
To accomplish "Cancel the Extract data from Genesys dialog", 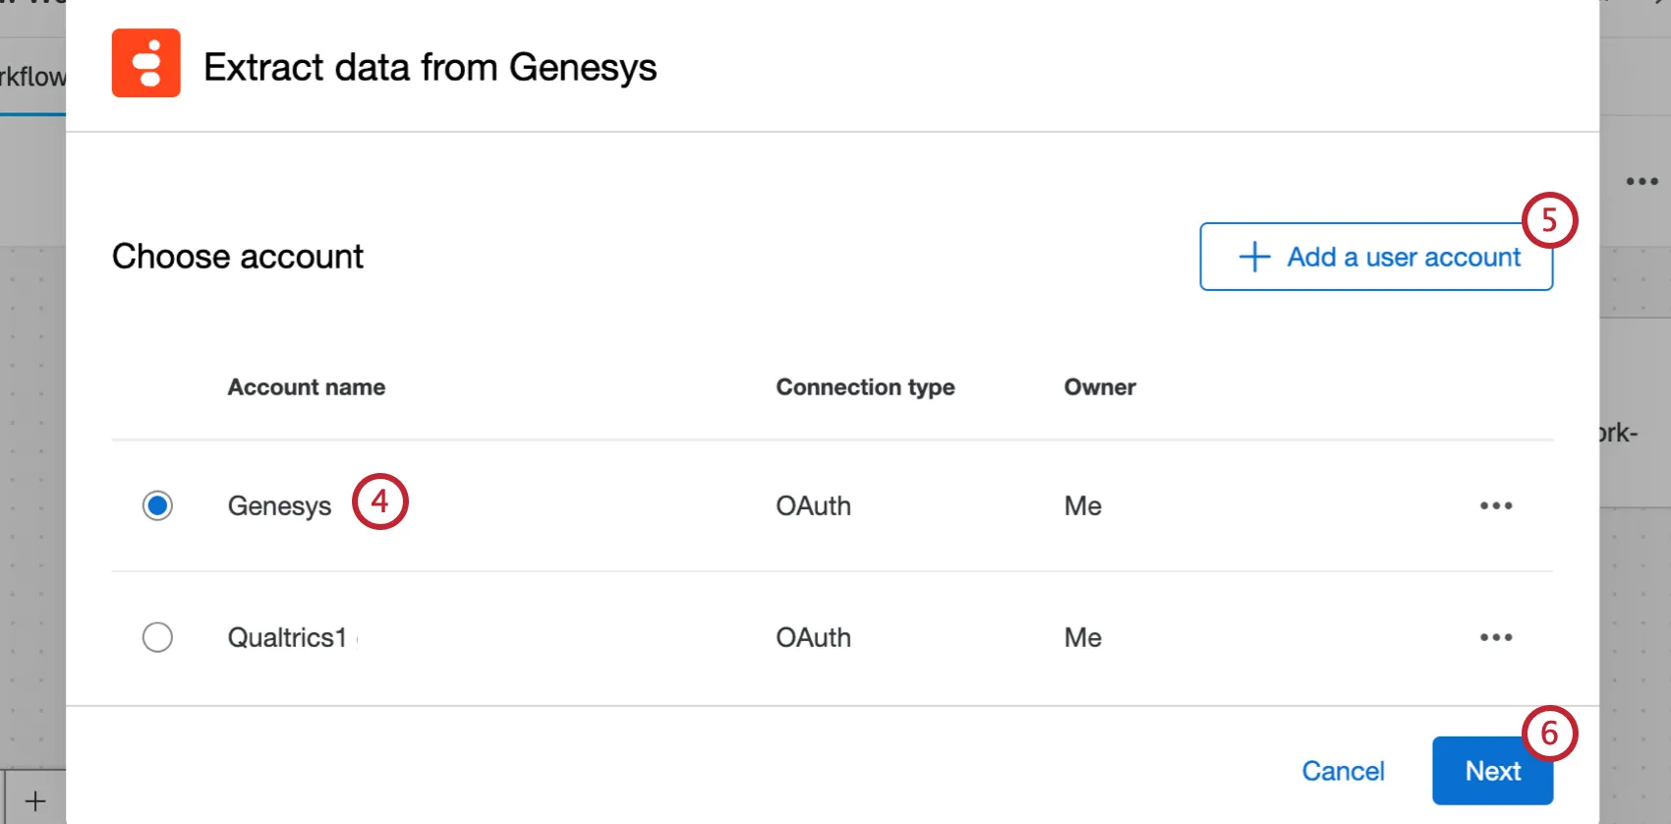I will point(1343,771).
